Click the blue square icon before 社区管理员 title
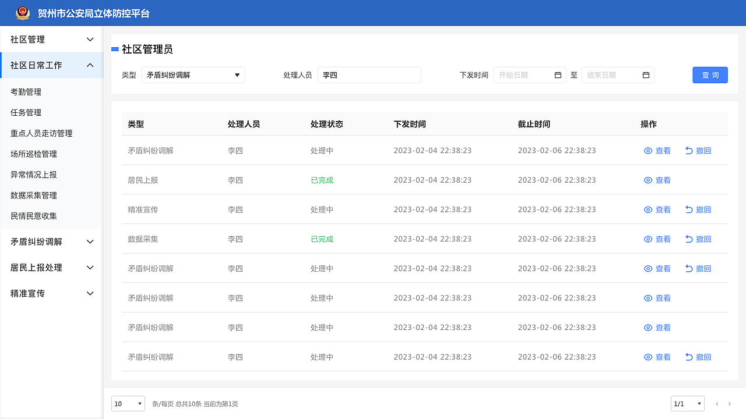Image resolution: width=746 pixels, height=419 pixels. (114, 49)
